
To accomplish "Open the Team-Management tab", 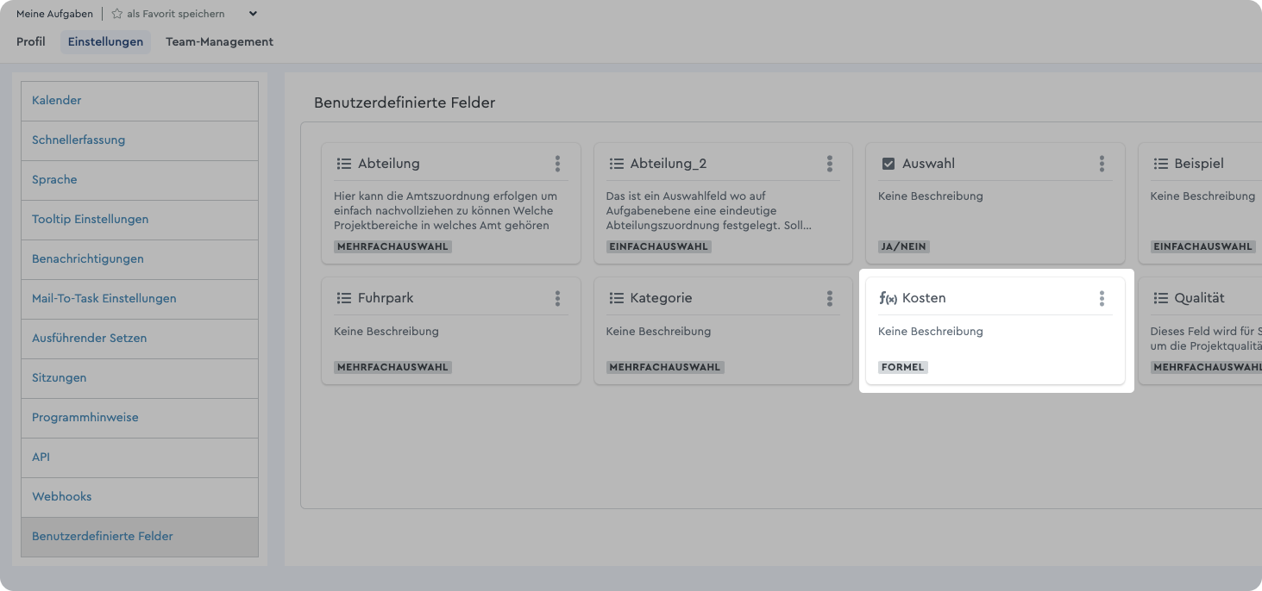I will 219,41.
